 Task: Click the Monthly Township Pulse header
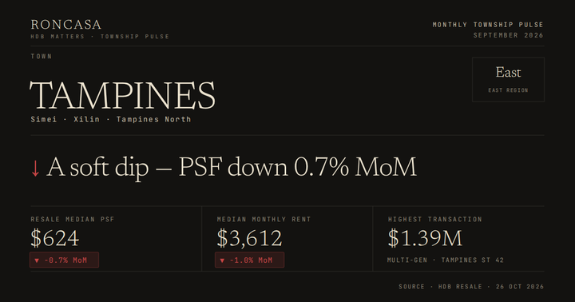coord(488,25)
